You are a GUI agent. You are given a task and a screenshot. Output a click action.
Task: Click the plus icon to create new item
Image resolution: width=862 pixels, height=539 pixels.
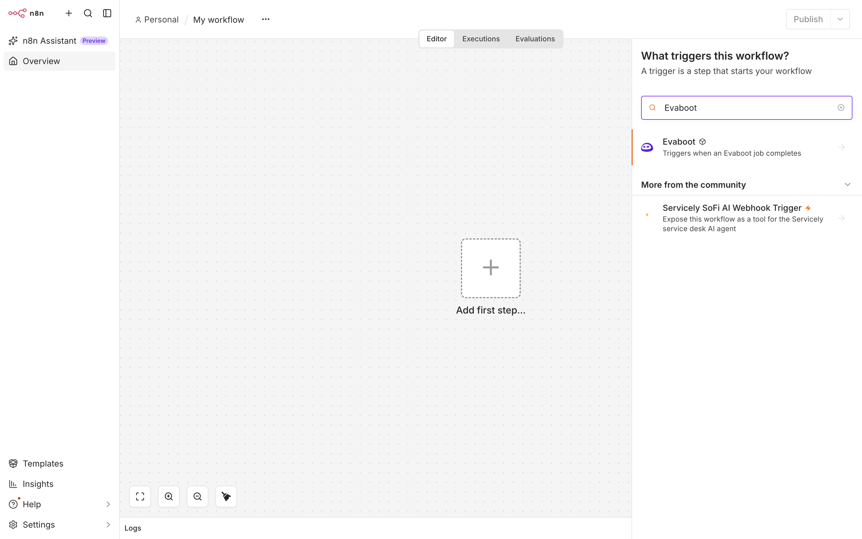pos(69,13)
